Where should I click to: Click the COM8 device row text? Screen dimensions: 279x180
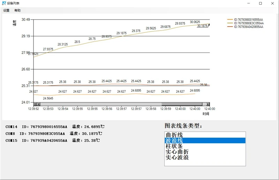coord(54,133)
